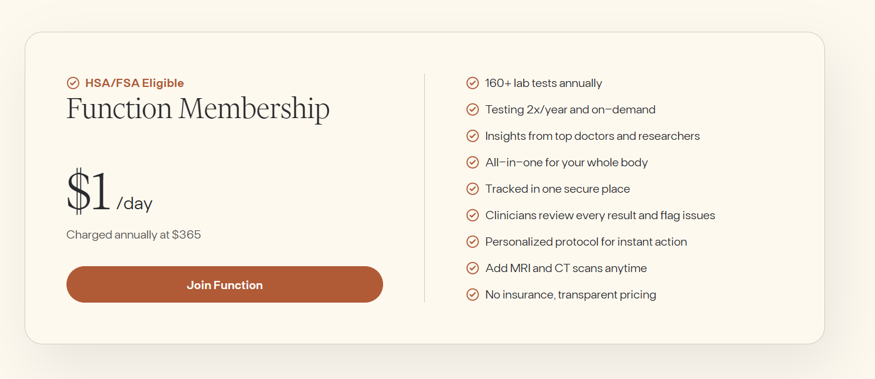
Task: Click check icon beside No insurance, transparent pricing
Action: 473,294
